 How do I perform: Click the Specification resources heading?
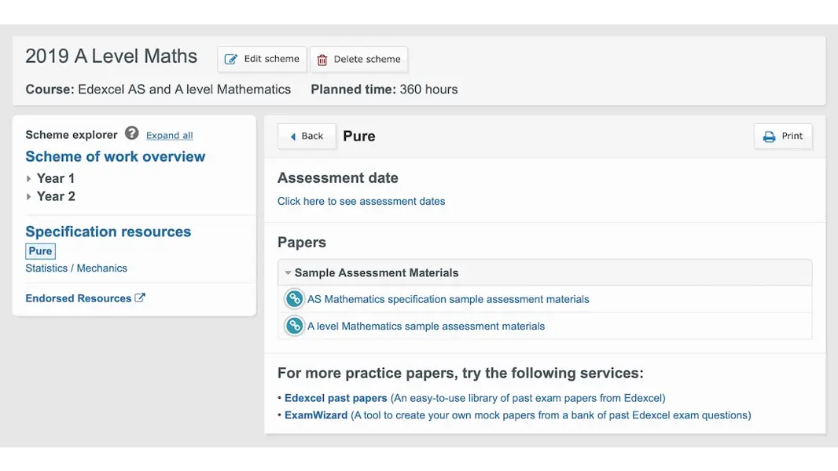tap(108, 232)
